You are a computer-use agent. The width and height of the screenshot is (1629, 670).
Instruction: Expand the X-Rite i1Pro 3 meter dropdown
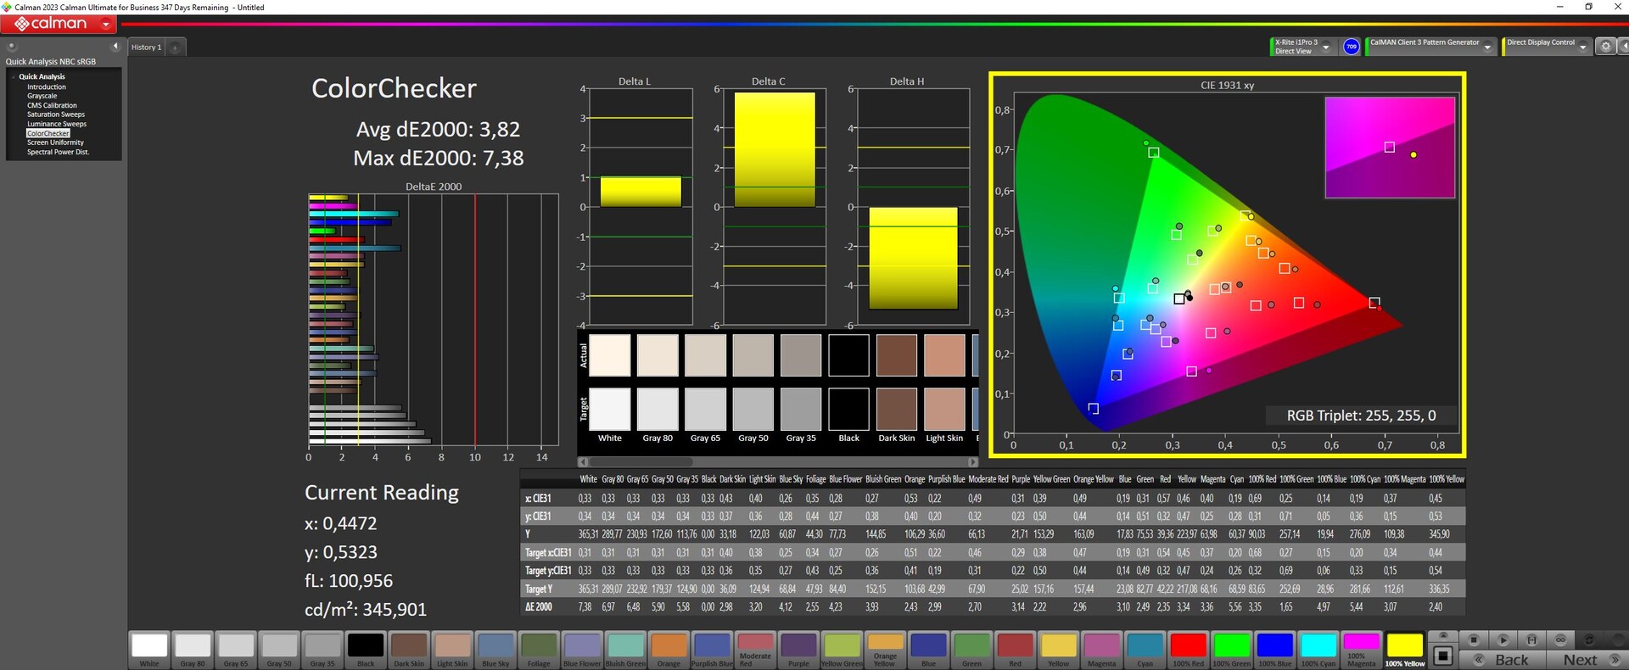point(1326,47)
